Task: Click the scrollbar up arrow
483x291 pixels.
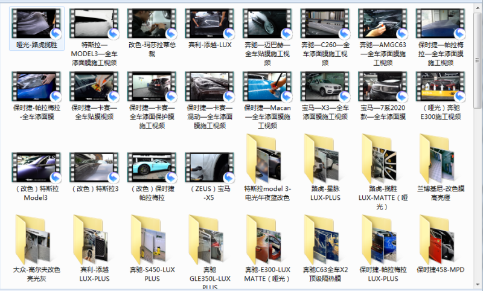Action: coord(477,7)
